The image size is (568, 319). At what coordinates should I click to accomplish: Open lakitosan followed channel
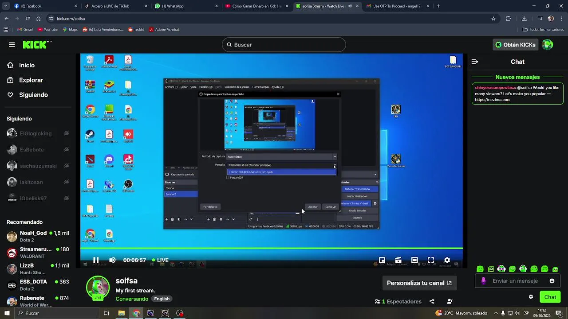click(38, 182)
